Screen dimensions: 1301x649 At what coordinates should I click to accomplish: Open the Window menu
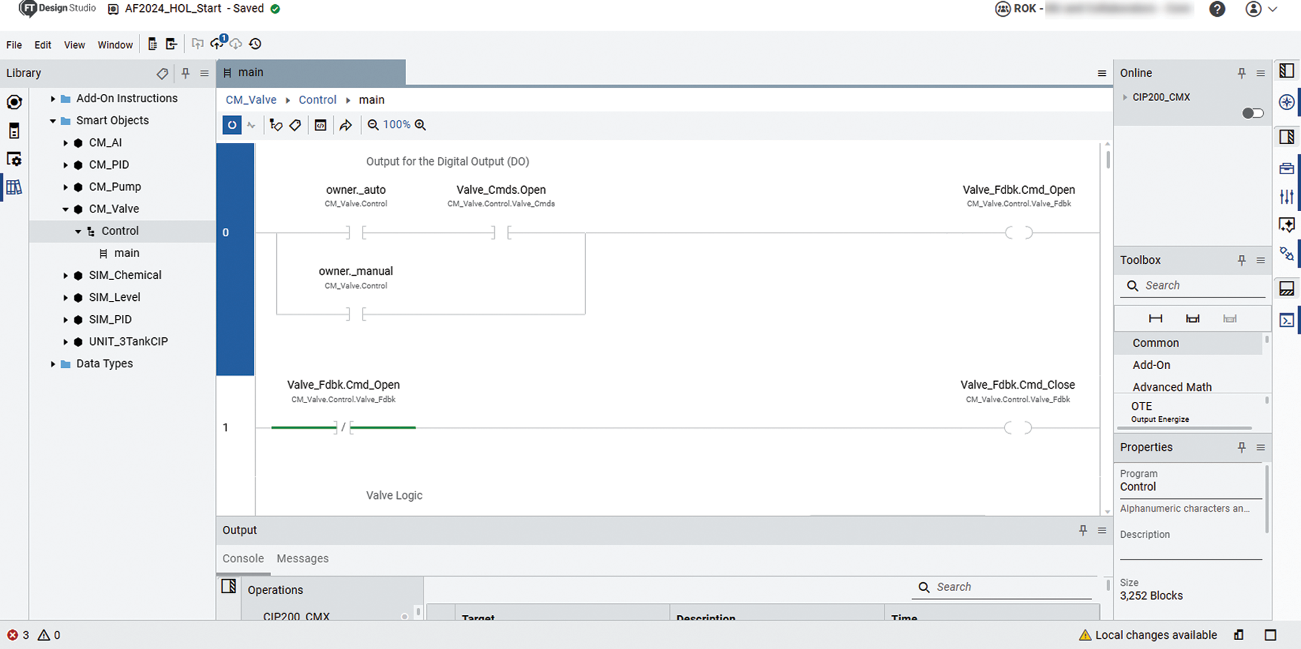(x=115, y=45)
